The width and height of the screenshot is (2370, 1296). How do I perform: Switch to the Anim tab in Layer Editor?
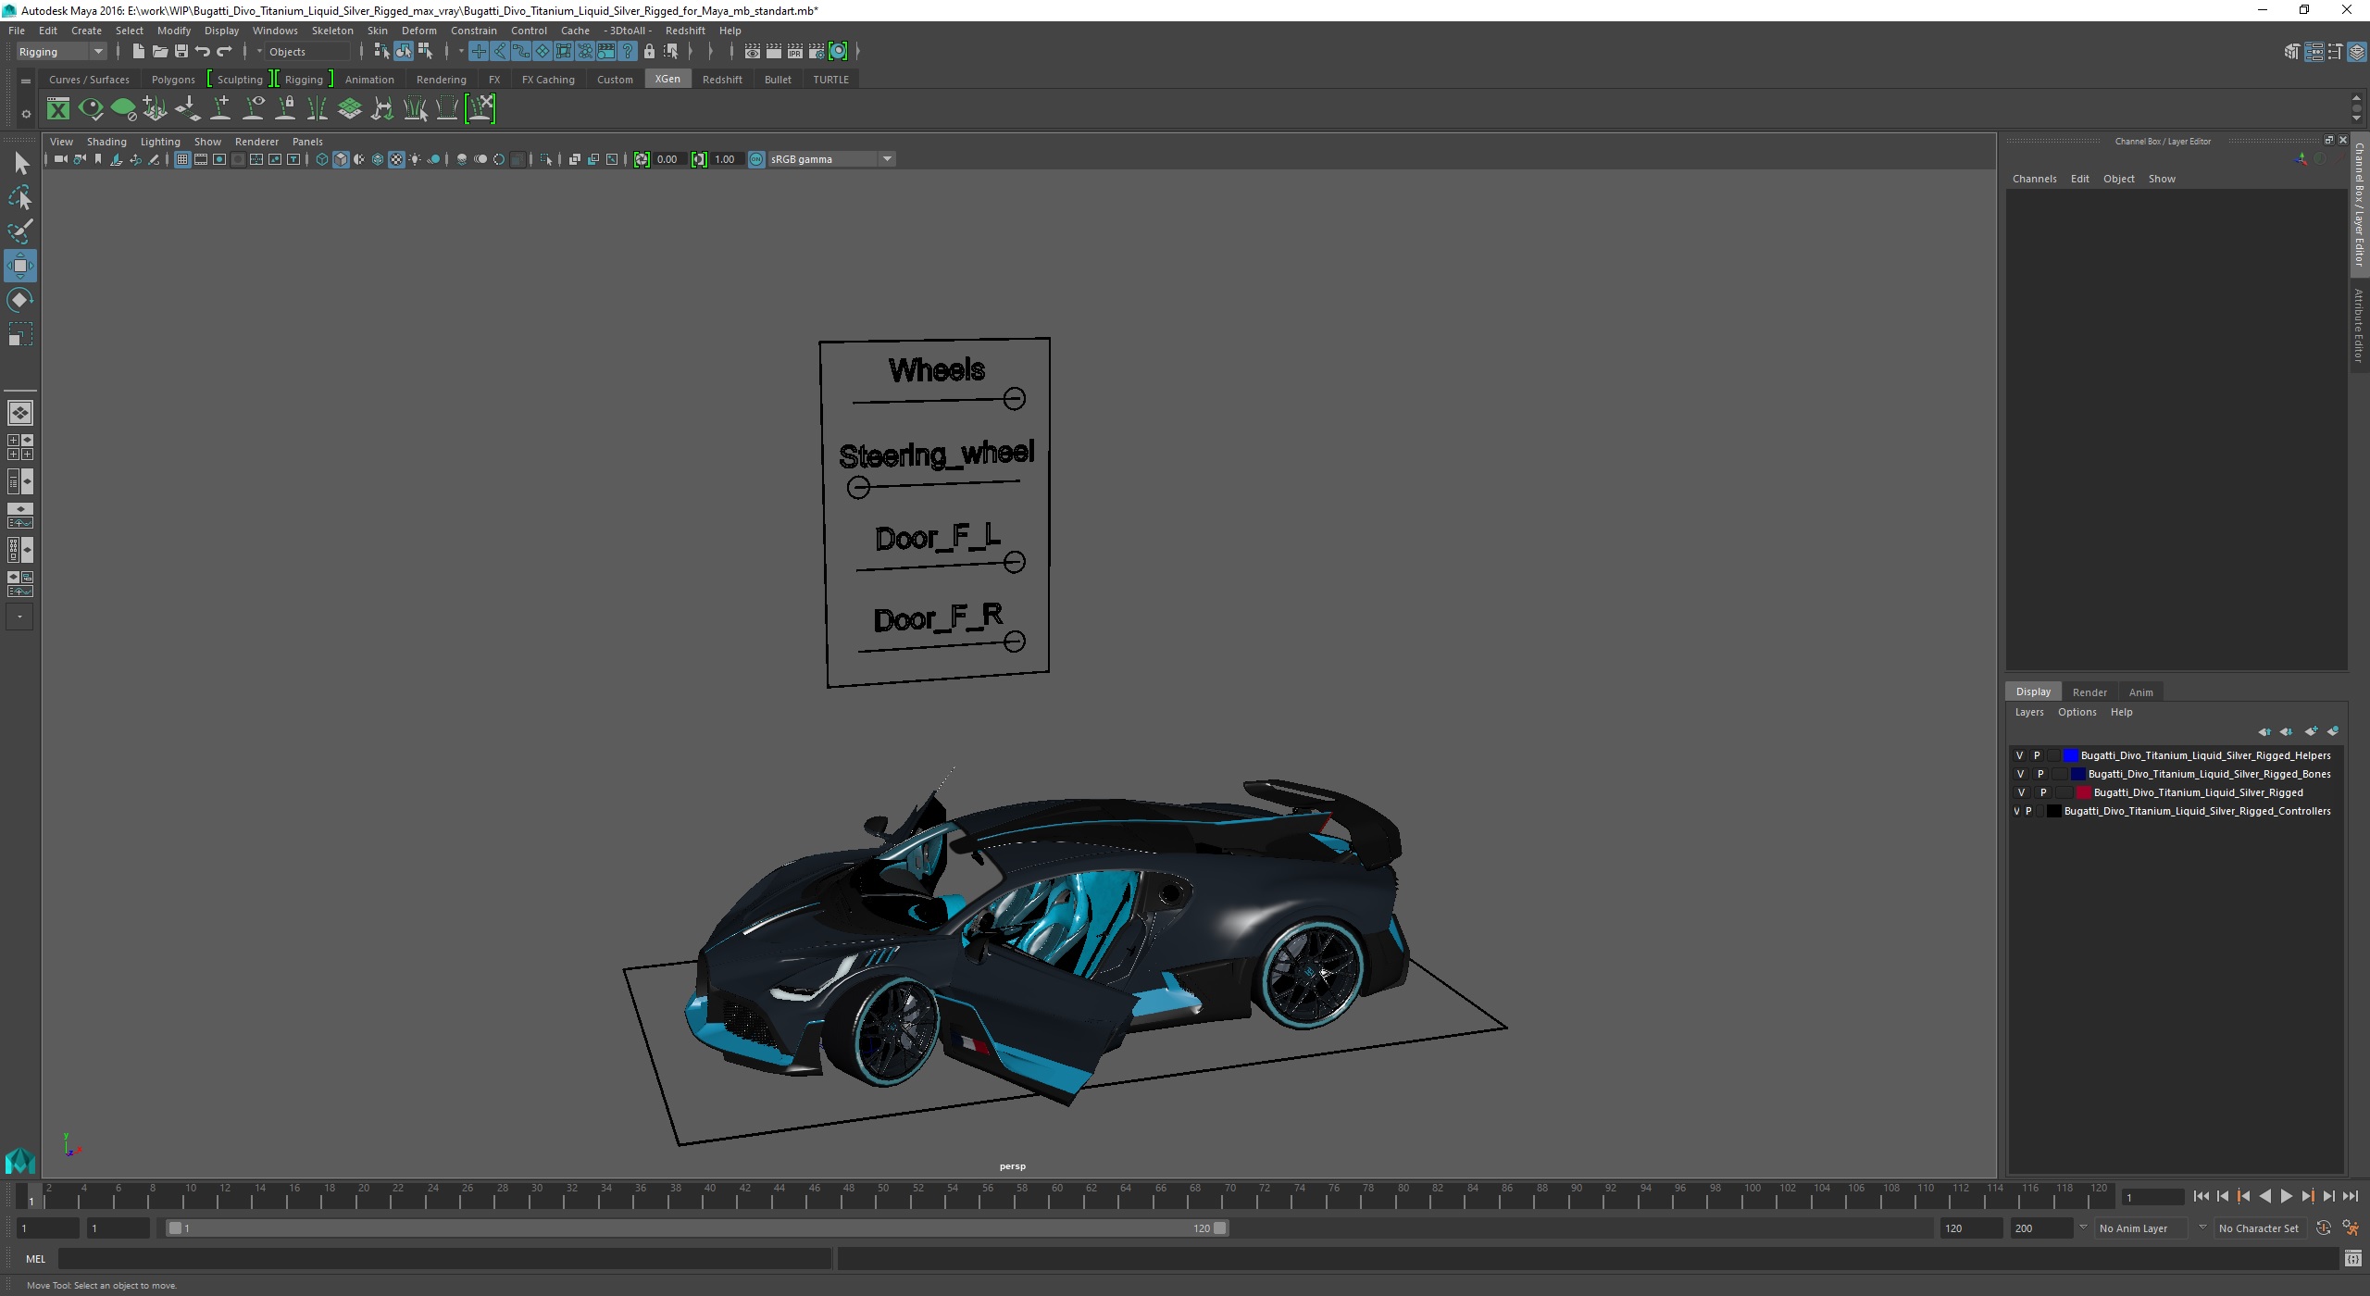(2140, 692)
